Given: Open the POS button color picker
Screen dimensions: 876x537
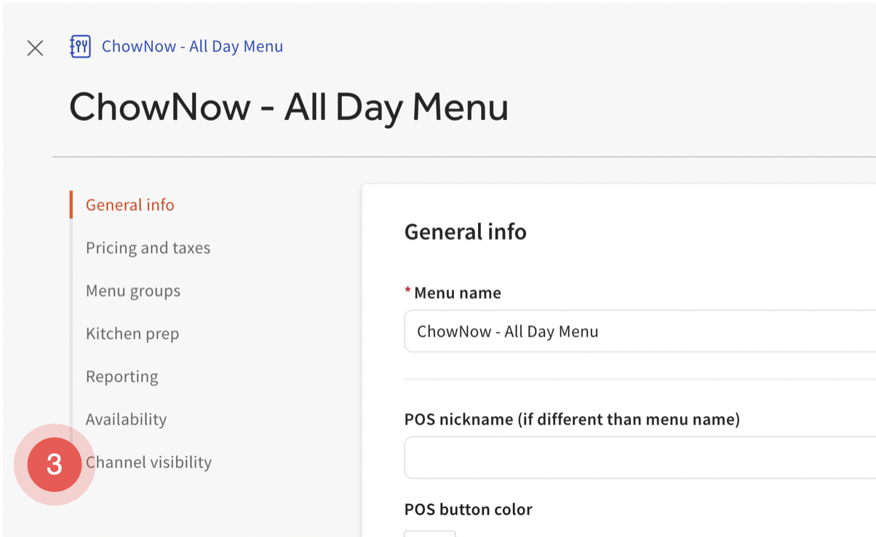Looking at the screenshot, I should pos(429,533).
